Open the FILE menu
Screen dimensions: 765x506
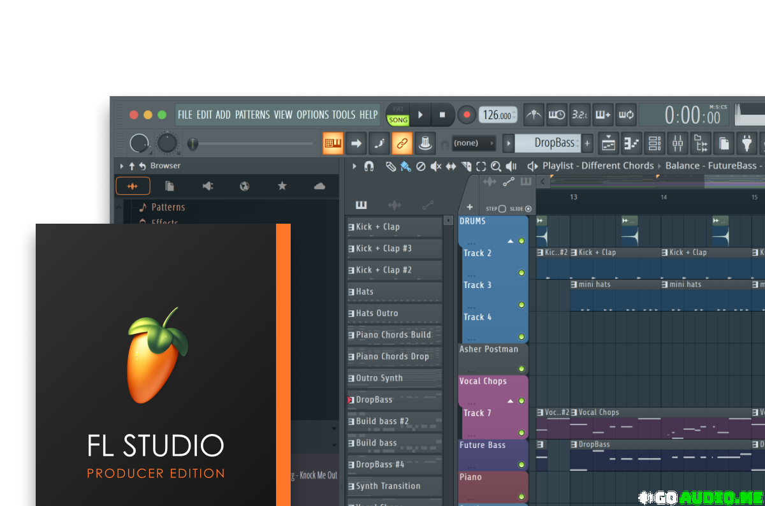tap(185, 115)
